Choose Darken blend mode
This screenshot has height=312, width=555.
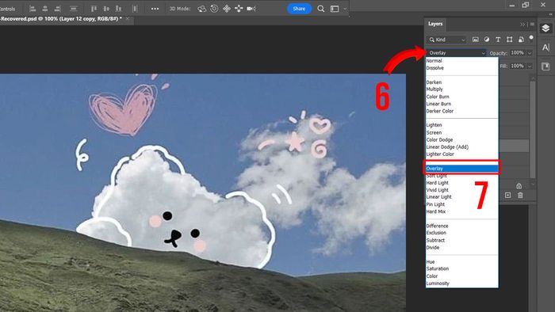(x=462, y=82)
